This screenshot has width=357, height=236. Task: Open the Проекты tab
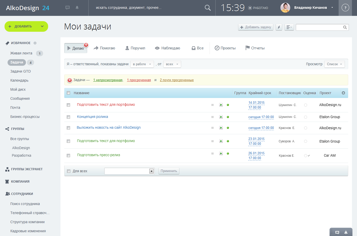pos(225,48)
